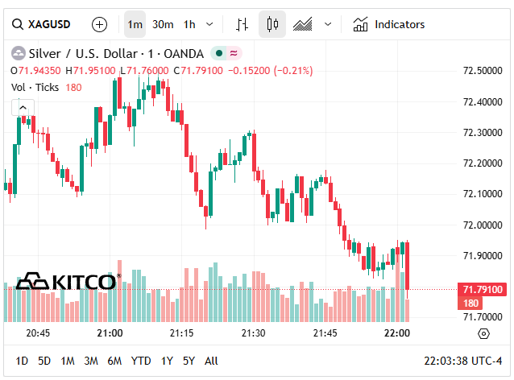Select the 1D date range tab
The height and width of the screenshot is (380, 514).
tap(22, 361)
